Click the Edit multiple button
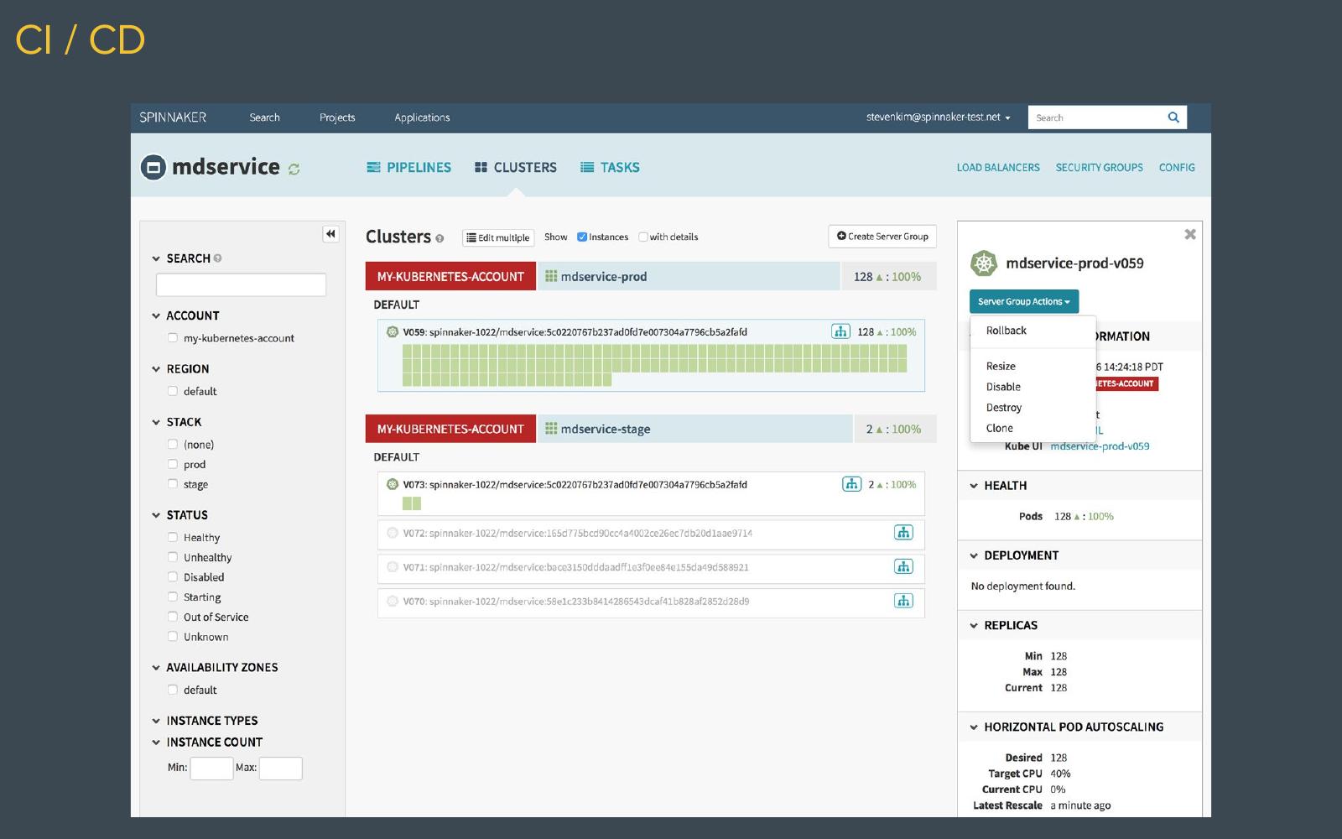The height and width of the screenshot is (839, 1342). 498,237
